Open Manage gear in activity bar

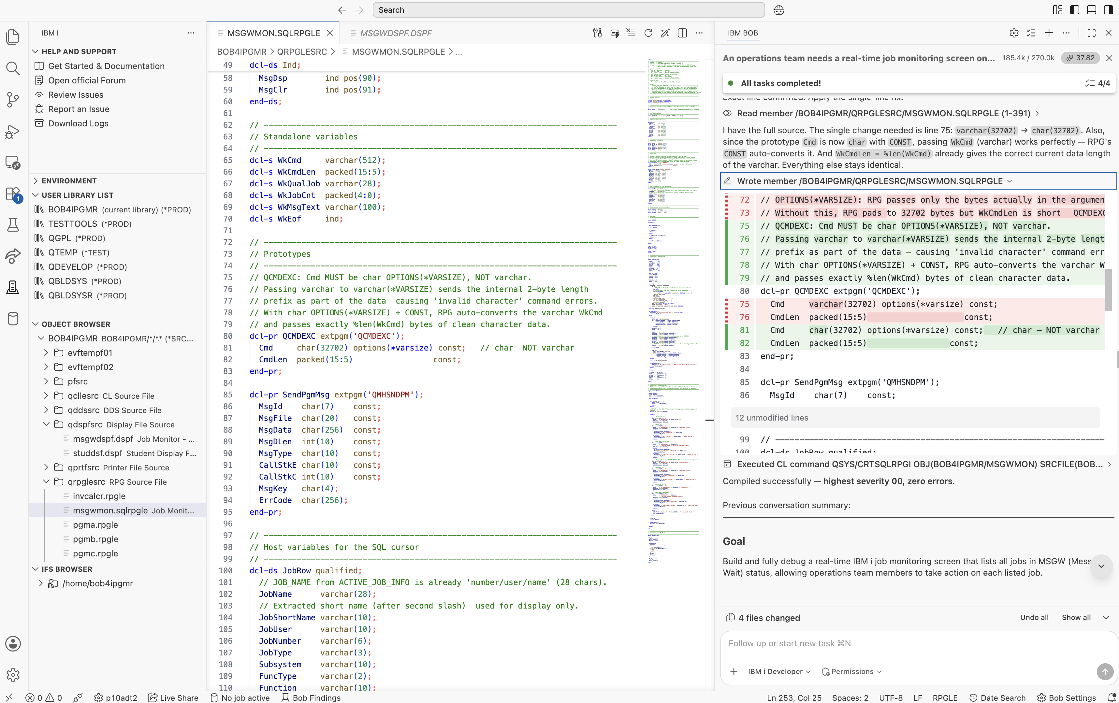tap(13, 674)
